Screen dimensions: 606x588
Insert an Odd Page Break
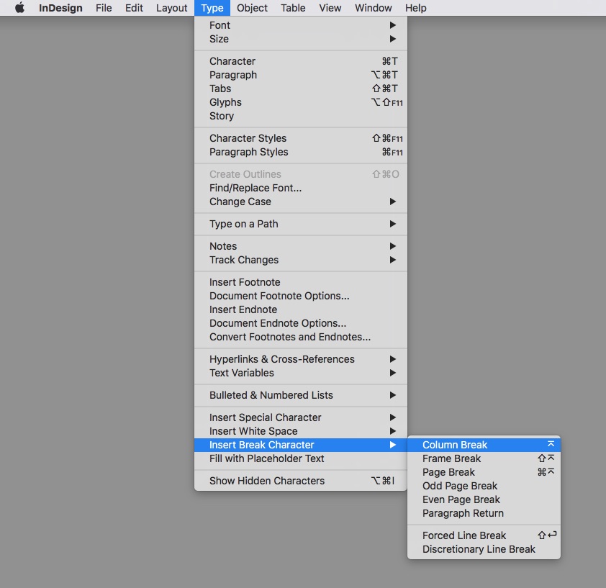pyautogui.click(x=460, y=486)
